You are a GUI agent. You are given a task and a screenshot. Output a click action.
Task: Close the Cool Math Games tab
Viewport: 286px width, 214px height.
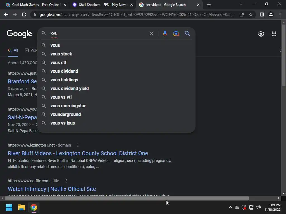click(65, 5)
